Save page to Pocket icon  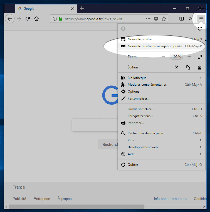[156, 19]
